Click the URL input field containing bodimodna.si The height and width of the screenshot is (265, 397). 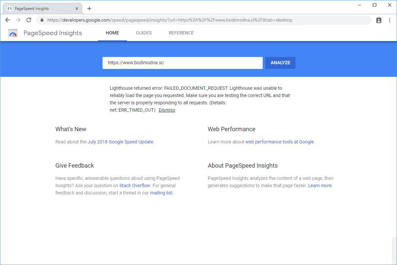click(x=182, y=63)
